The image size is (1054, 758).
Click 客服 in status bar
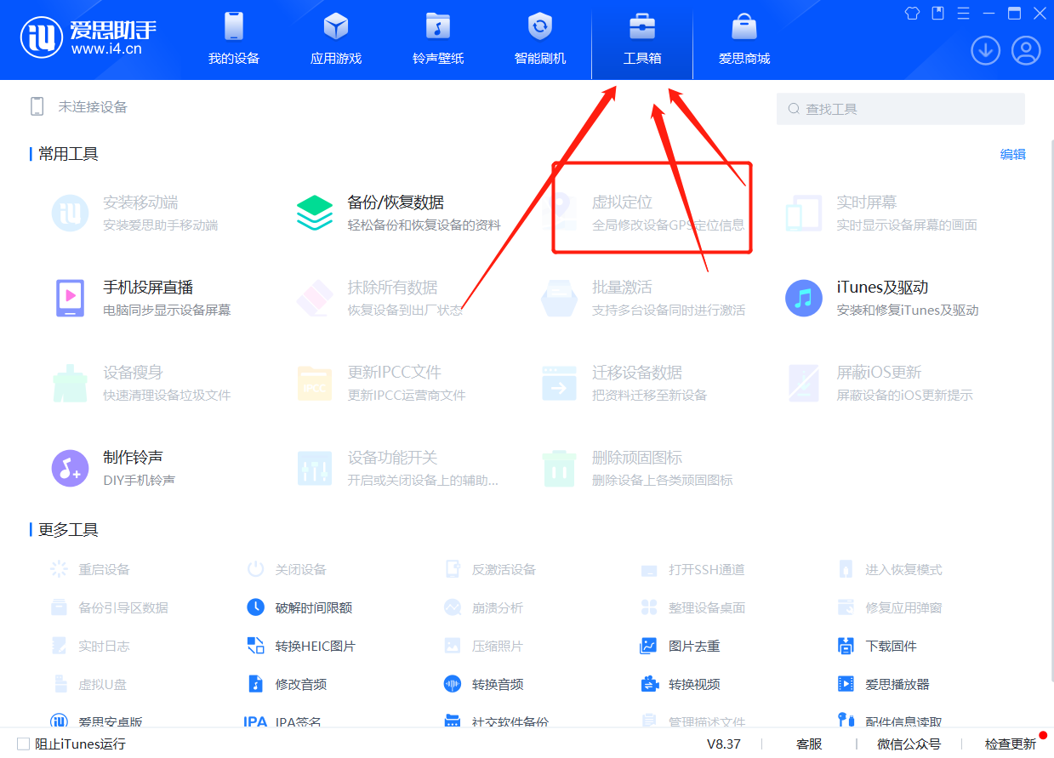pyautogui.click(x=809, y=744)
